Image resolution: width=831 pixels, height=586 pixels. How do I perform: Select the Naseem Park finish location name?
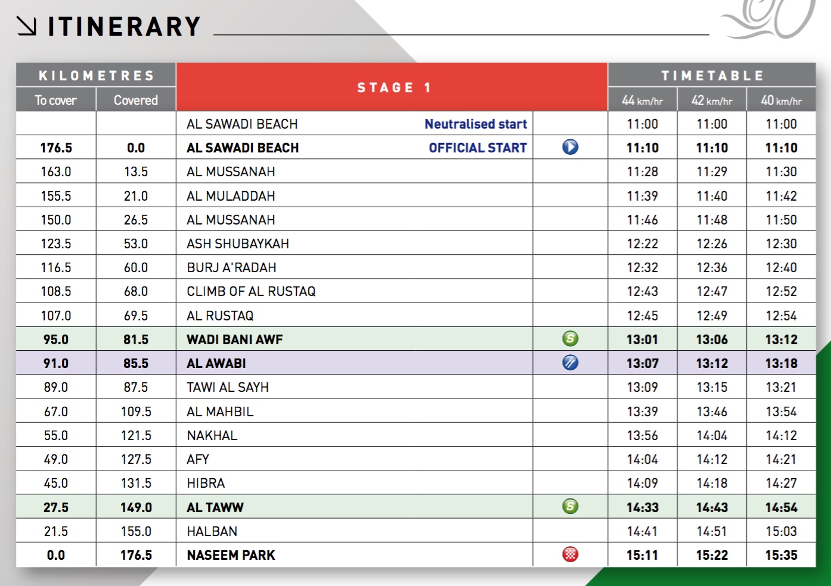231,555
